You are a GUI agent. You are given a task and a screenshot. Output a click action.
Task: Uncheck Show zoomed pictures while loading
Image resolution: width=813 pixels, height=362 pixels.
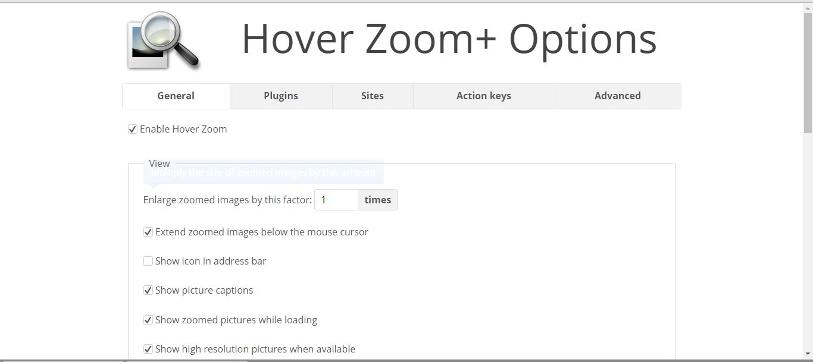click(x=148, y=320)
